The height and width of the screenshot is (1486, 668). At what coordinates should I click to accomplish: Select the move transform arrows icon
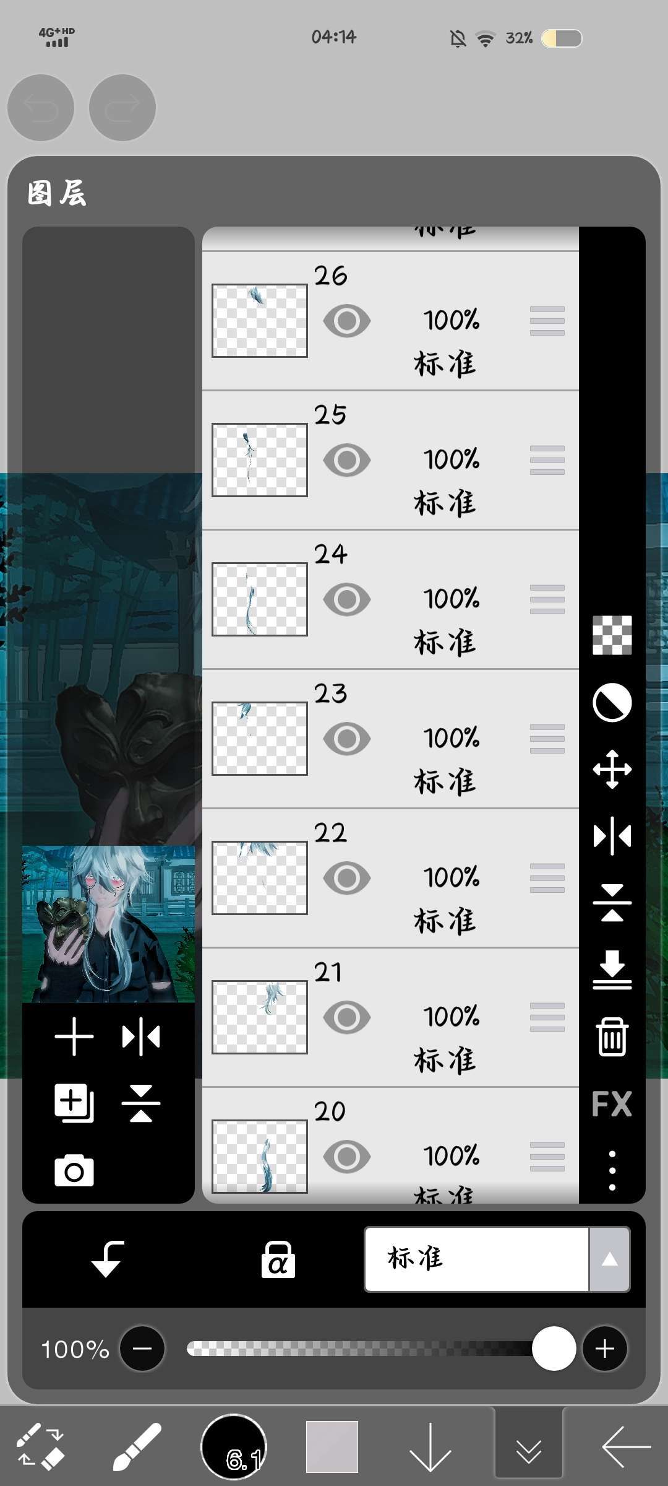[612, 769]
